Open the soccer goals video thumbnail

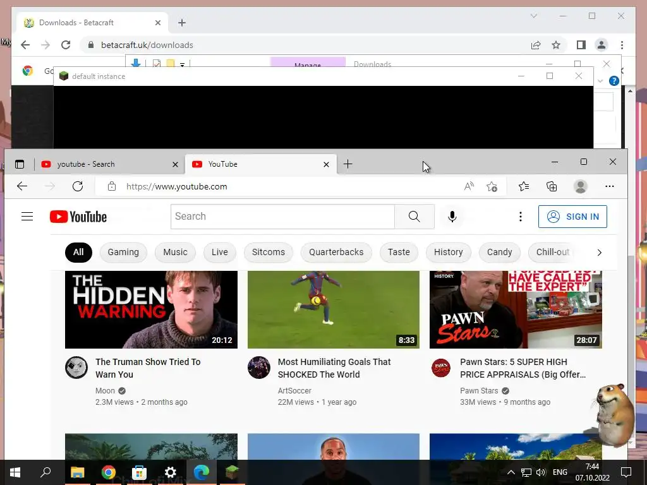[334, 309]
